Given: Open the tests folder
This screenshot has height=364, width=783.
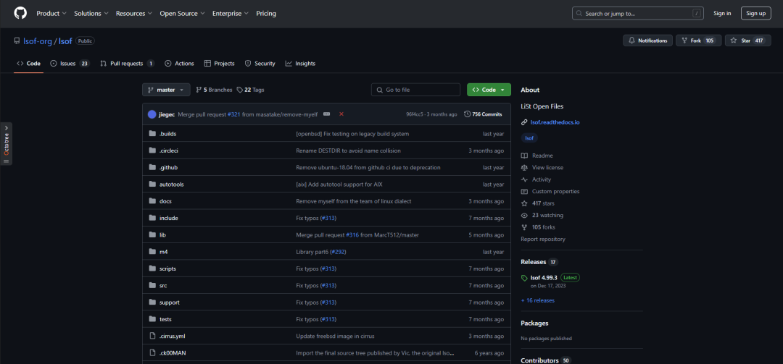Looking at the screenshot, I should tap(165, 319).
